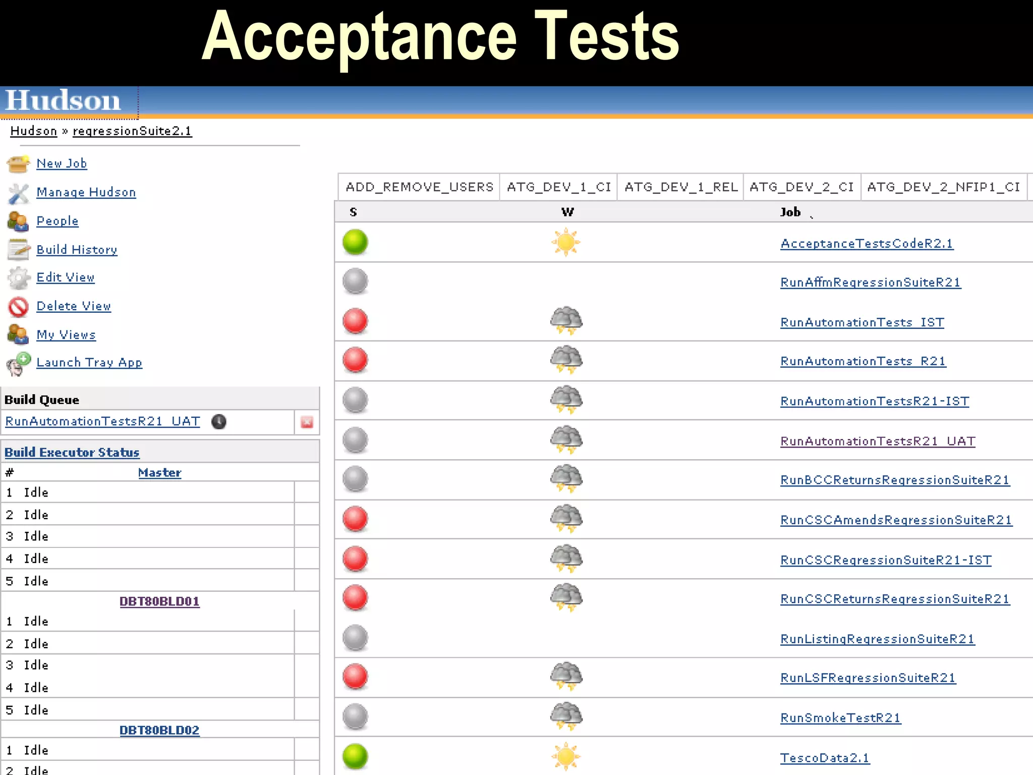This screenshot has height=775, width=1033.
Task: Click the Build History notepad icon
Action: (19, 250)
